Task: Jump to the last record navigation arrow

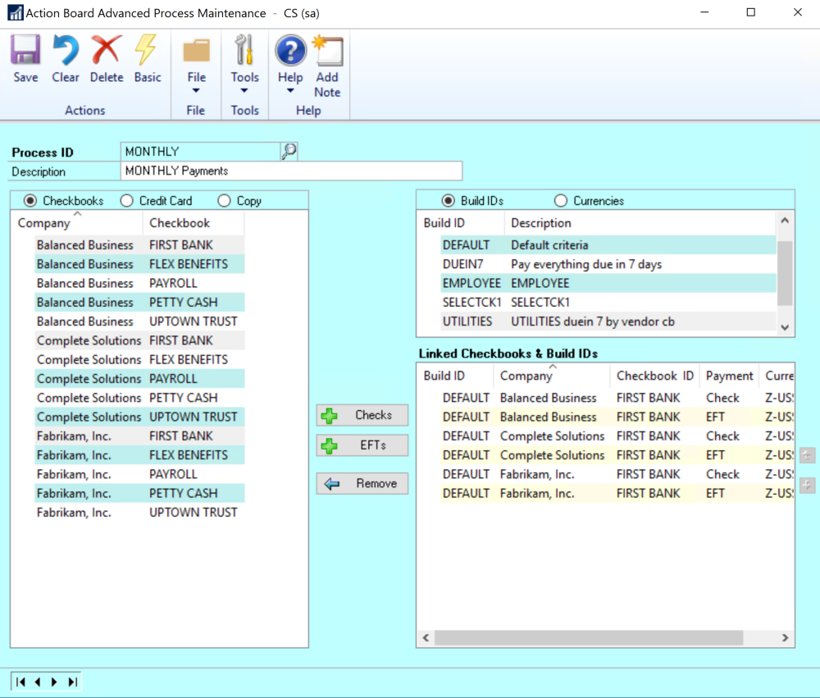Action: coord(73,682)
